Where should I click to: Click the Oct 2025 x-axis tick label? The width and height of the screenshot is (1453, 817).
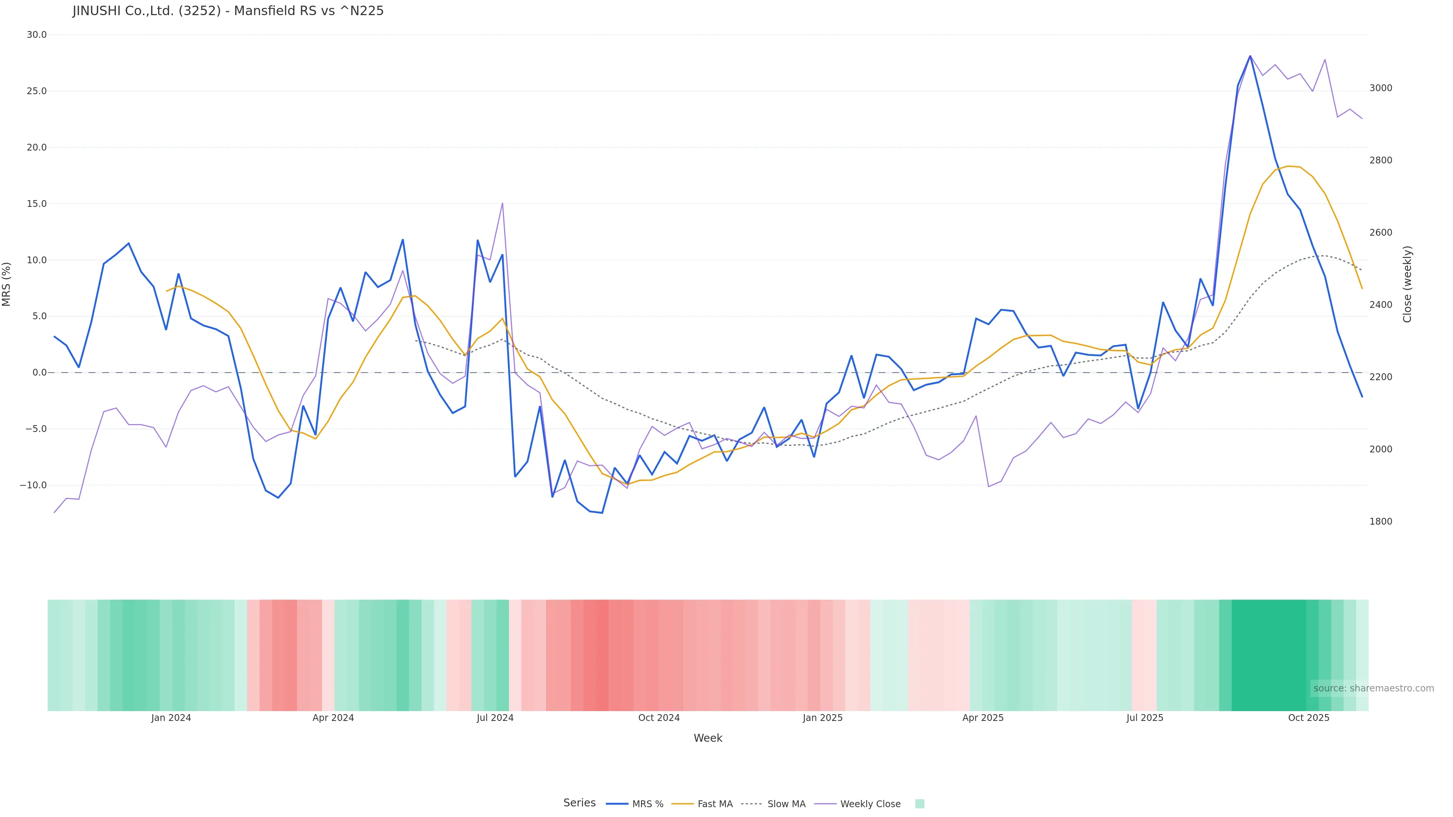[1308, 718]
